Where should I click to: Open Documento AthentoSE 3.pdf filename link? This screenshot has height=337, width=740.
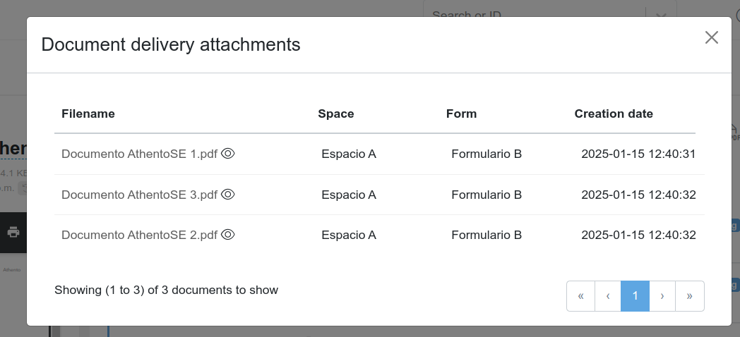(139, 195)
